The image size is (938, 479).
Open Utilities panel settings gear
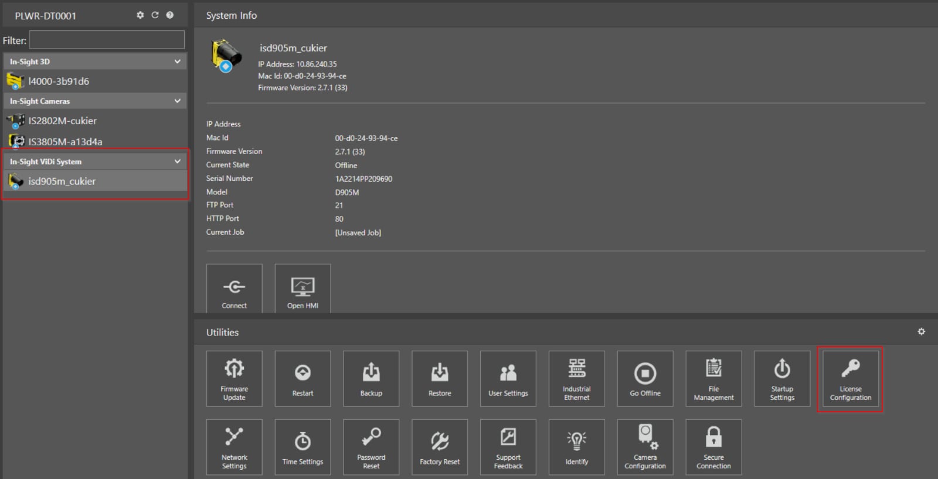[921, 331]
